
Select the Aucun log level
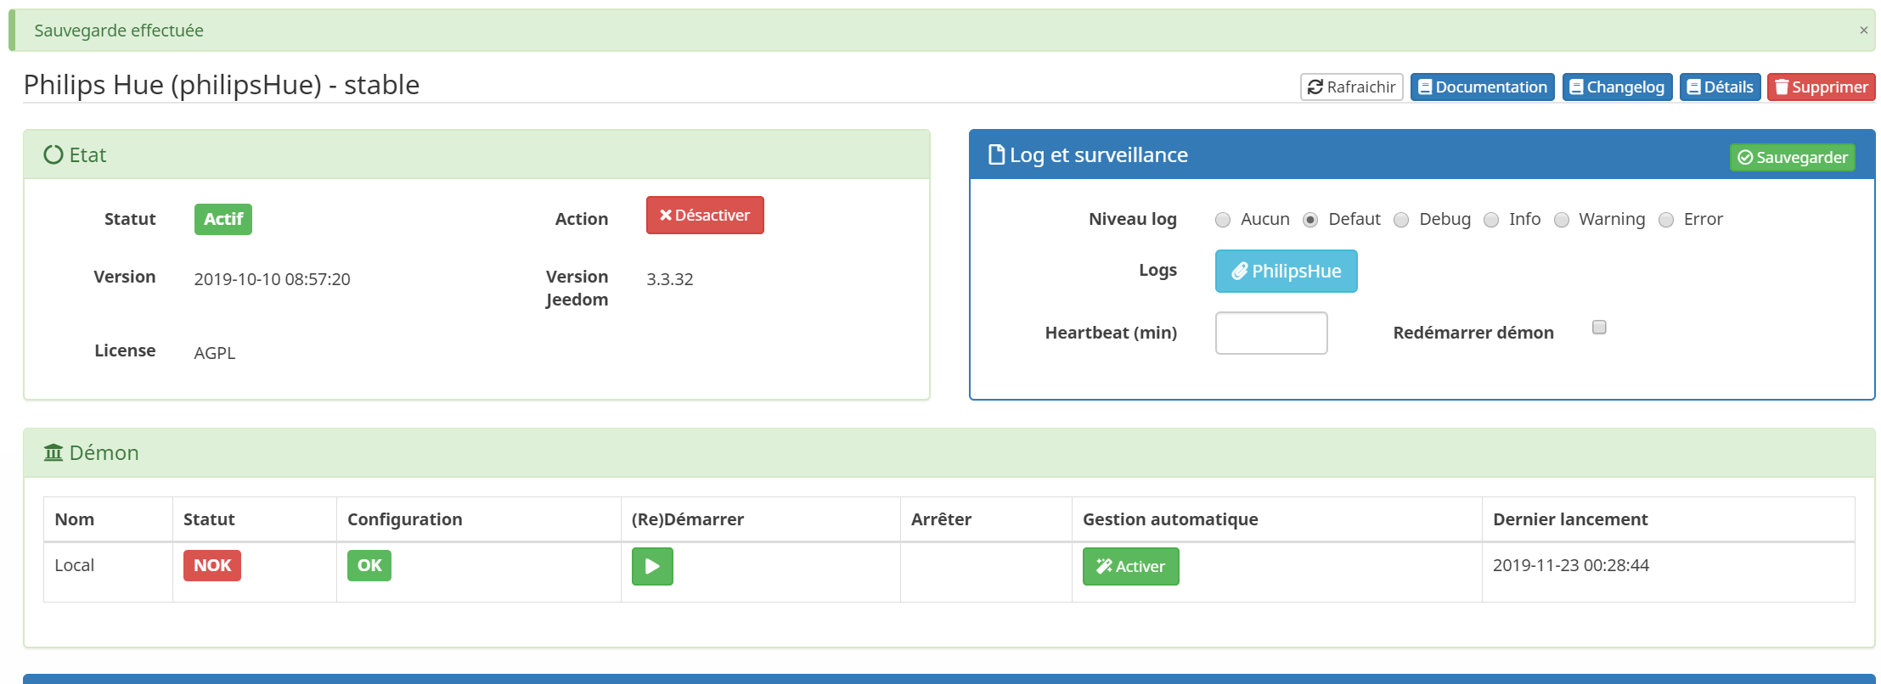(x=1223, y=220)
